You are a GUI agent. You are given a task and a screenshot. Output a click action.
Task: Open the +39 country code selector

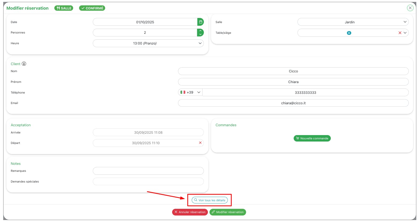[x=190, y=92]
